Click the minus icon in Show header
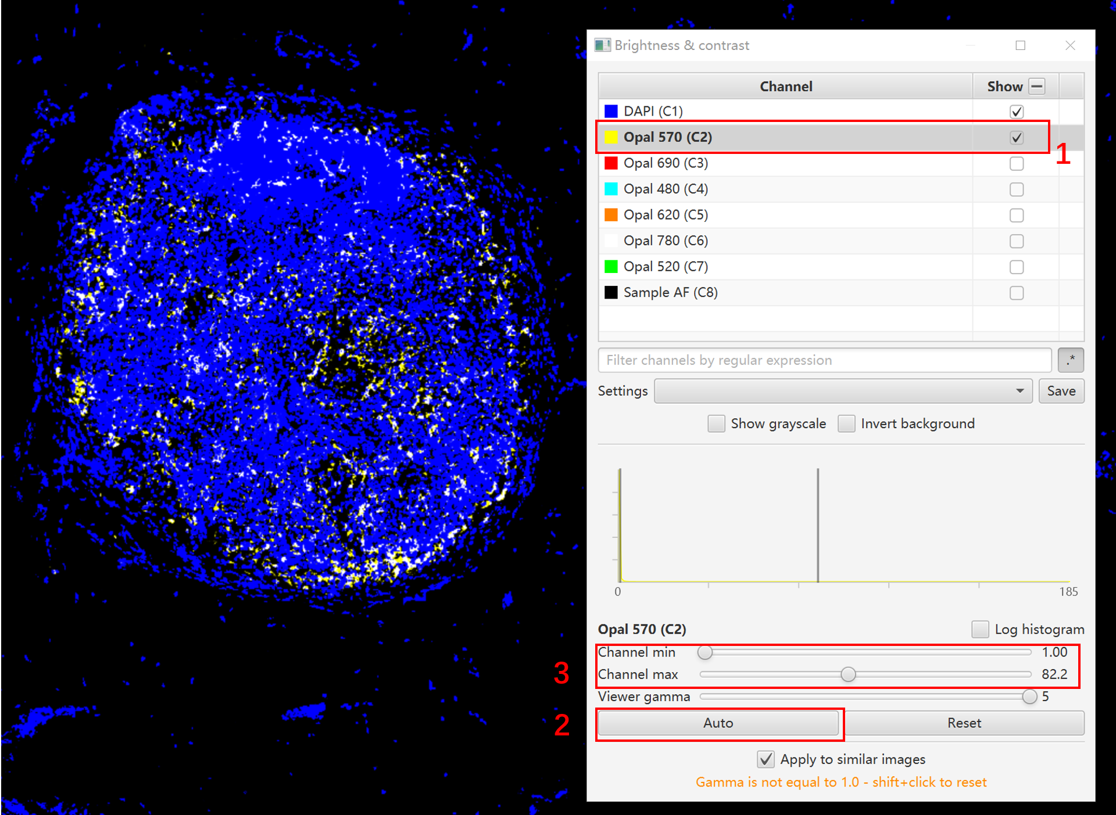This screenshot has height=815, width=1116. pyautogui.click(x=1036, y=87)
